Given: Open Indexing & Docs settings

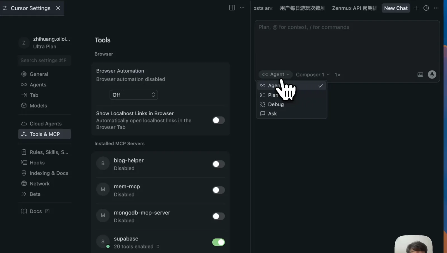Looking at the screenshot, I should (x=44, y=173).
